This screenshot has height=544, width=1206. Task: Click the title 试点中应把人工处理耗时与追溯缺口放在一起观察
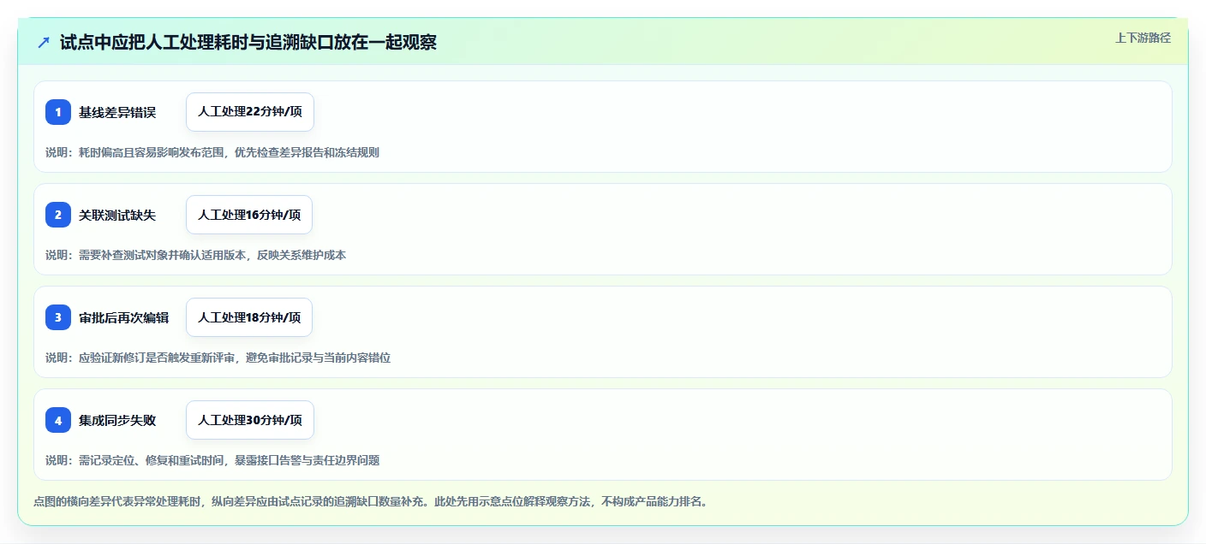click(248, 43)
